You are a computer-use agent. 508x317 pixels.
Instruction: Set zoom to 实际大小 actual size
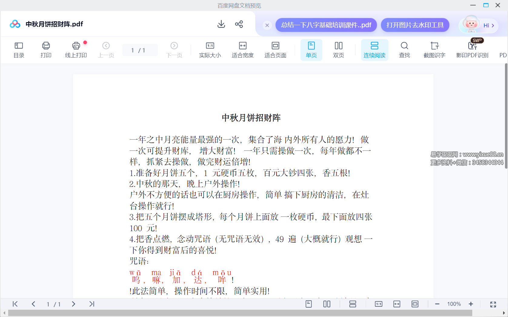tap(210, 50)
